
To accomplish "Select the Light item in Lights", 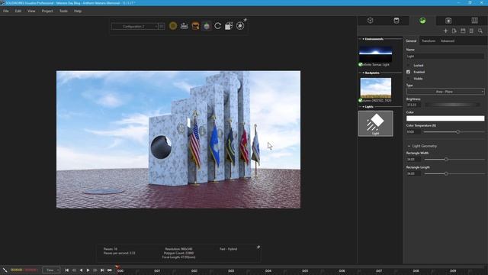I will (x=376, y=124).
